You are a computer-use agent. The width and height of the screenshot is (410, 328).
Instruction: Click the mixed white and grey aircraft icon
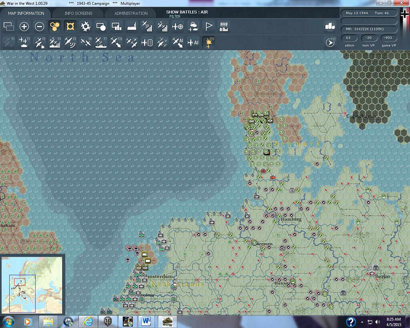click(x=162, y=42)
